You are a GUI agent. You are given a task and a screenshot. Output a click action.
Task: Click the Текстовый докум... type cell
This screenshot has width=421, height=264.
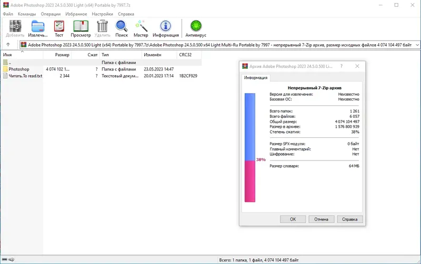(120, 76)
